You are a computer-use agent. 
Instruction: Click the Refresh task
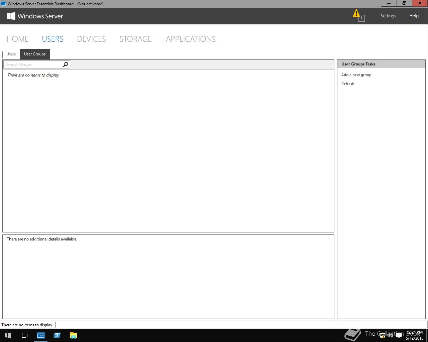tap(348, 84)
